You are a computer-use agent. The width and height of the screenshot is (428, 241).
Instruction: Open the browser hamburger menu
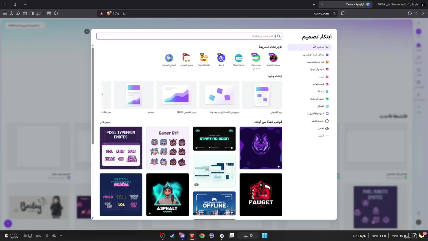point(5,13)
